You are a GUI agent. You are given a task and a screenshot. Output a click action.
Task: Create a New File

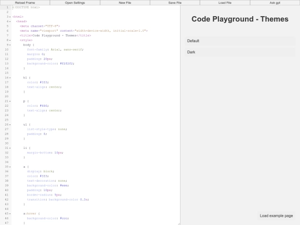[125, 3]
